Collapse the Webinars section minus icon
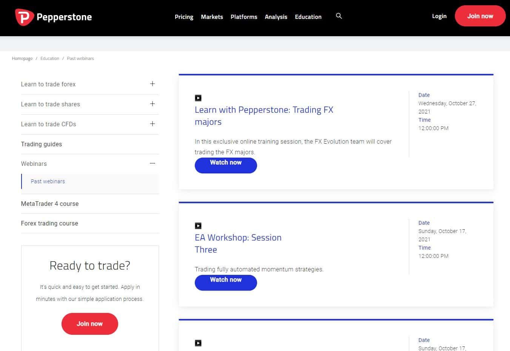 pos(153,163)
